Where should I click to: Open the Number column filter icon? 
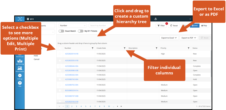click(93, 48)
